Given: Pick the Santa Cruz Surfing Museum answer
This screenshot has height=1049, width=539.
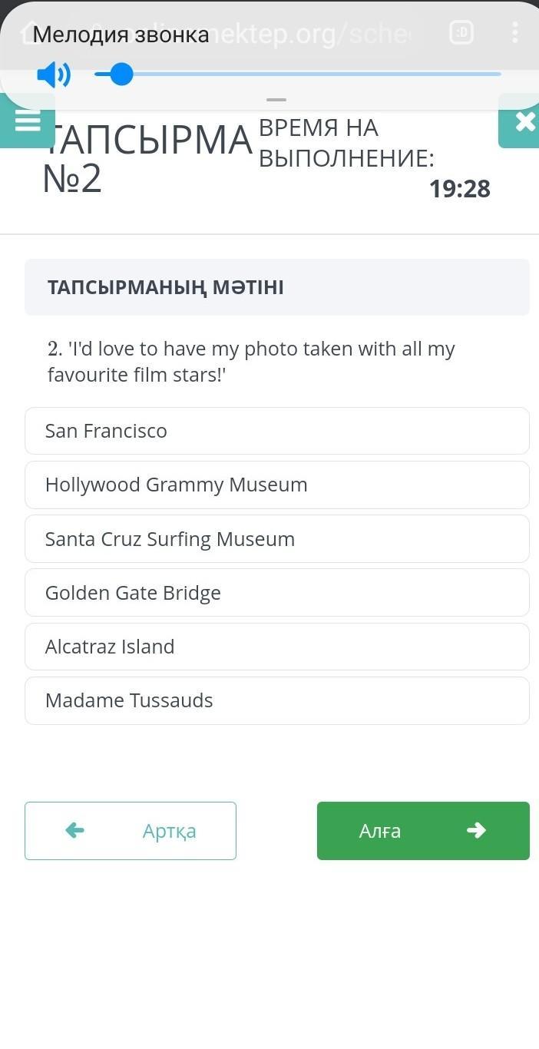Looking at the screenshot, I should coord(277,539).
